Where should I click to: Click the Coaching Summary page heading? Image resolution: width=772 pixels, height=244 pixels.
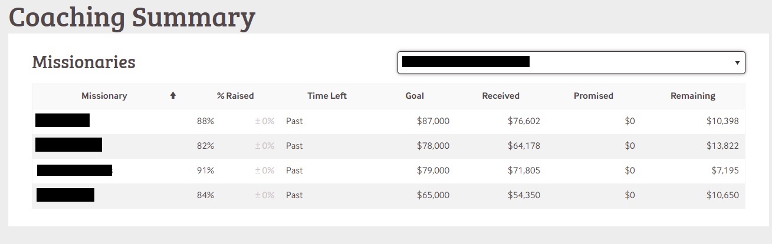132,17
